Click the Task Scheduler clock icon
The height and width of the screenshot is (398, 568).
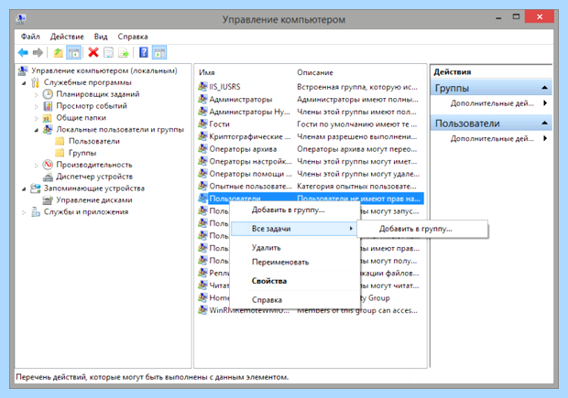[x=48, y=94]
